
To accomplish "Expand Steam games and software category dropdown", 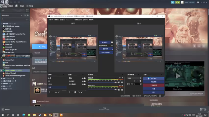I will (22, 15).
